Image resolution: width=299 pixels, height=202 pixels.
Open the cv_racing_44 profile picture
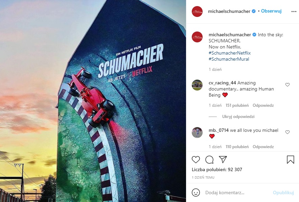(197, 85)
